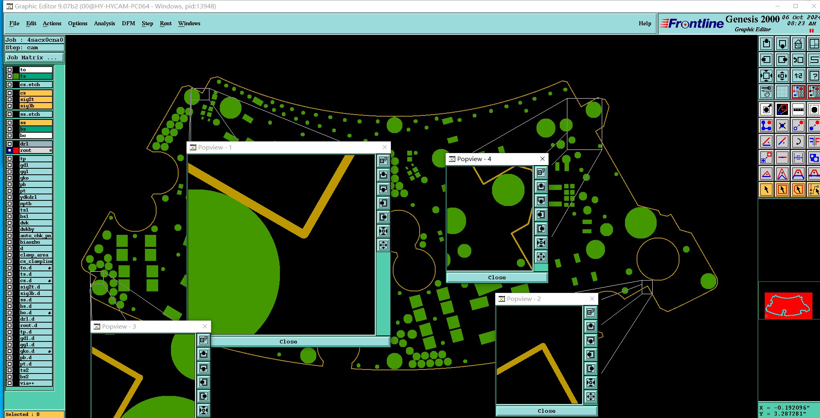820x418 pixels.
Task: Open the Help menu
Action: [645, 23]
